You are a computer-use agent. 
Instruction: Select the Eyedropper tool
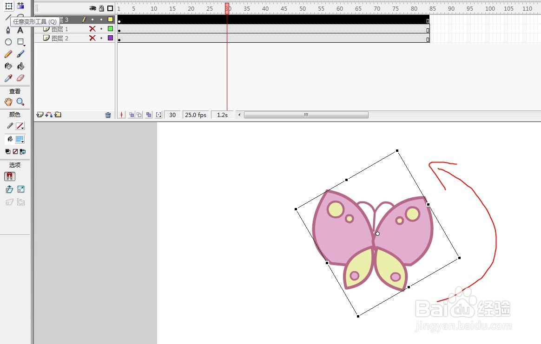tap(8, 78)
